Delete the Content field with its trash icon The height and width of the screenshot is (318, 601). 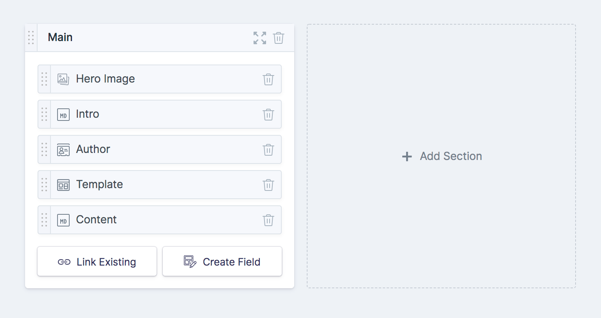(x=268, y=220)
